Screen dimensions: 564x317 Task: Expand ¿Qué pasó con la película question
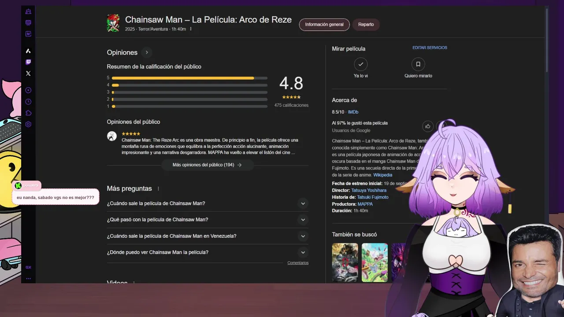click(x=208, y=220)
